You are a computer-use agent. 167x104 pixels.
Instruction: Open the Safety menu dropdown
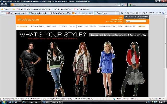[x=151, y=13]
